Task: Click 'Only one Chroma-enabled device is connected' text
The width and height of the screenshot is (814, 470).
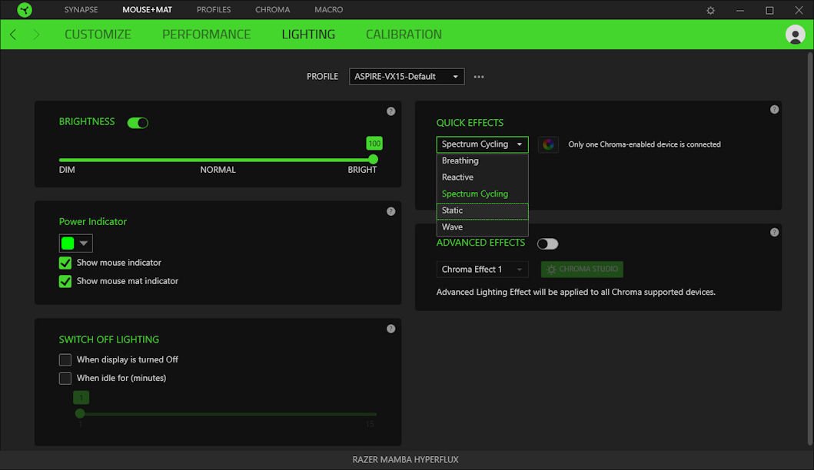Action: (x=644, y=144)
